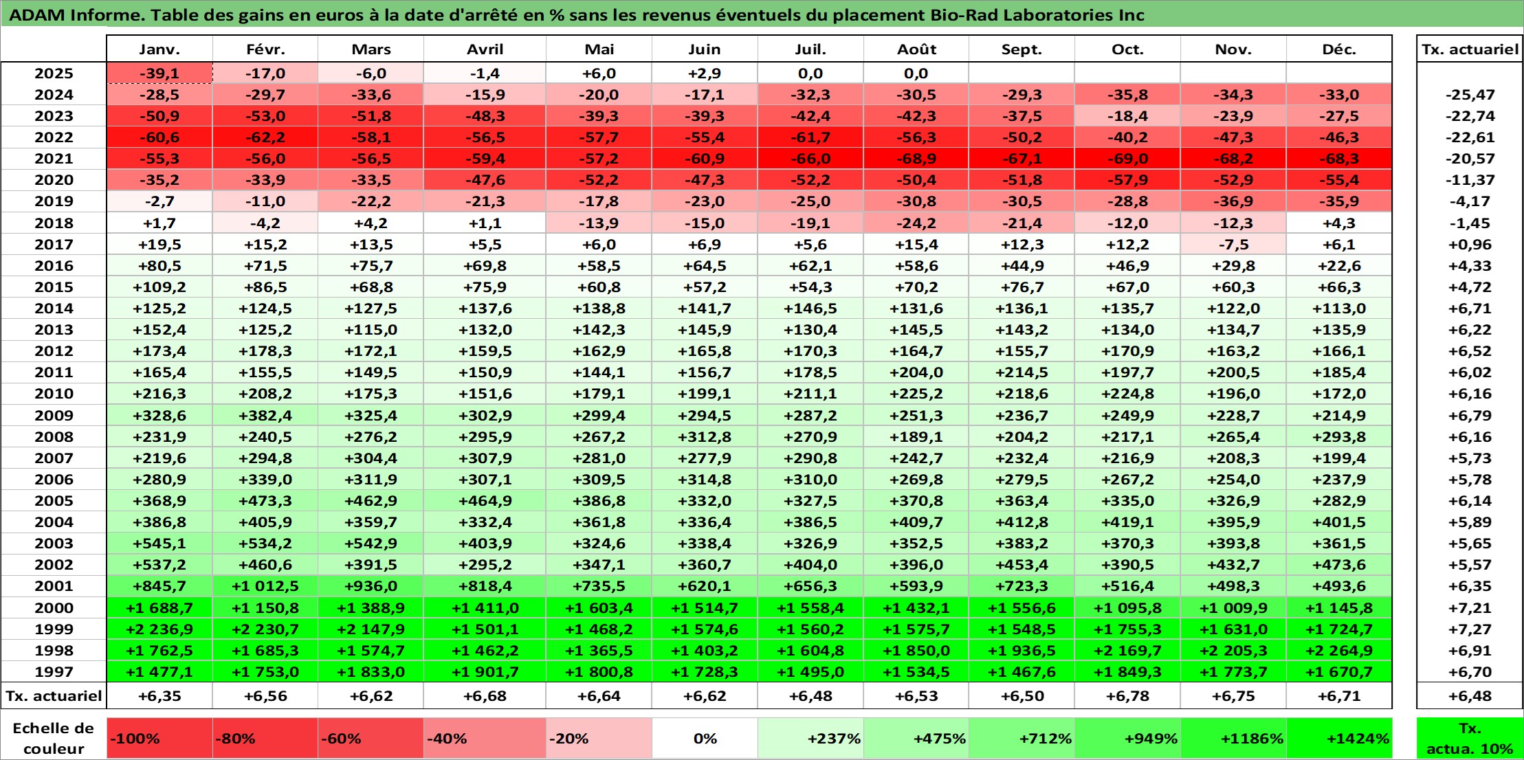The height and width of the screenshot is (760, 1524).
Task: Click the Tx. actuariel column header at right
Action: (x=1470, y=49)
